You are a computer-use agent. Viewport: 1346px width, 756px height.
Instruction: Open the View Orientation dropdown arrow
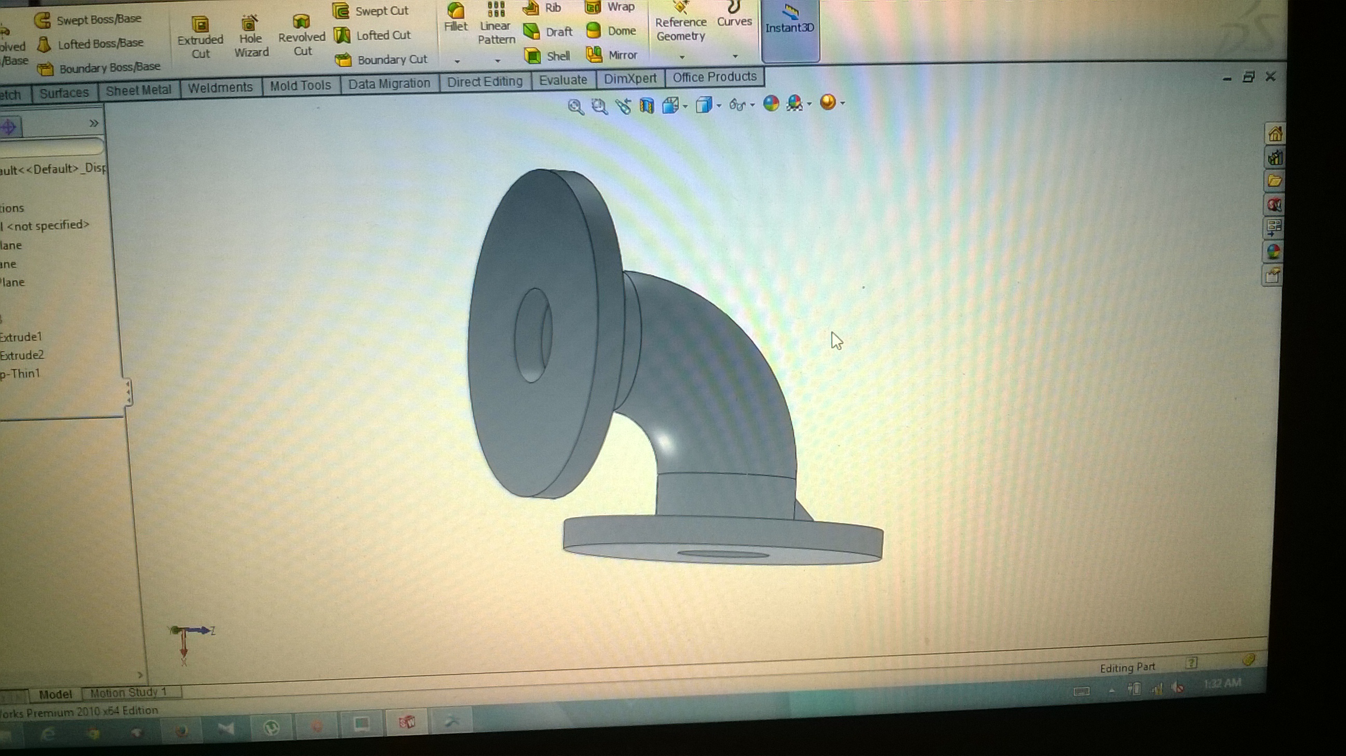point(685,106)
